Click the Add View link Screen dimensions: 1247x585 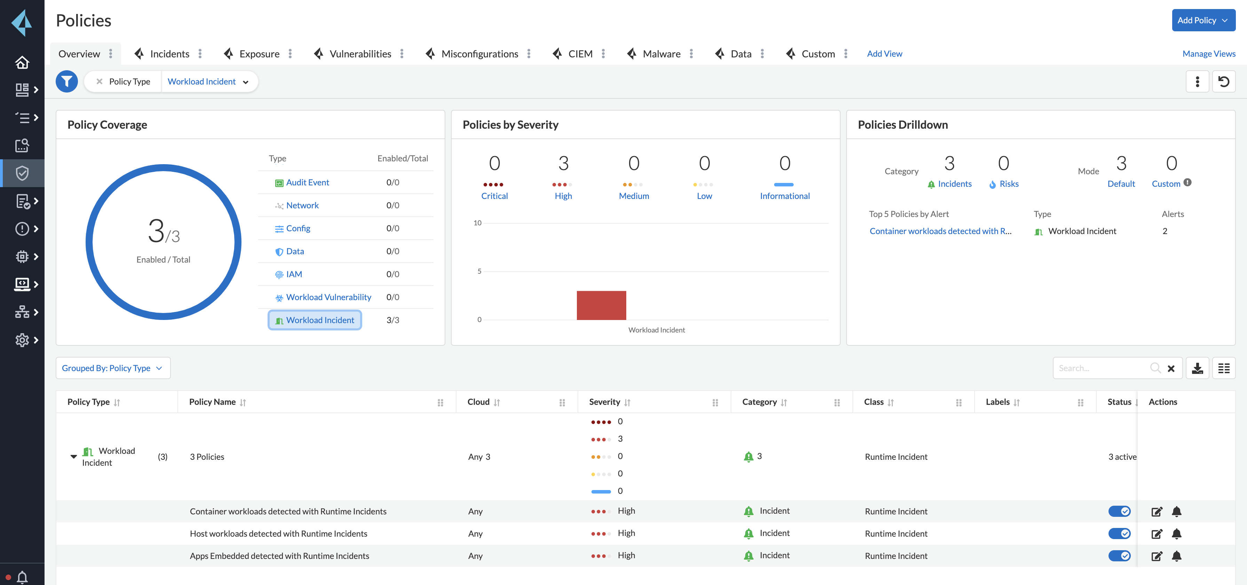[x=884, y=54]
